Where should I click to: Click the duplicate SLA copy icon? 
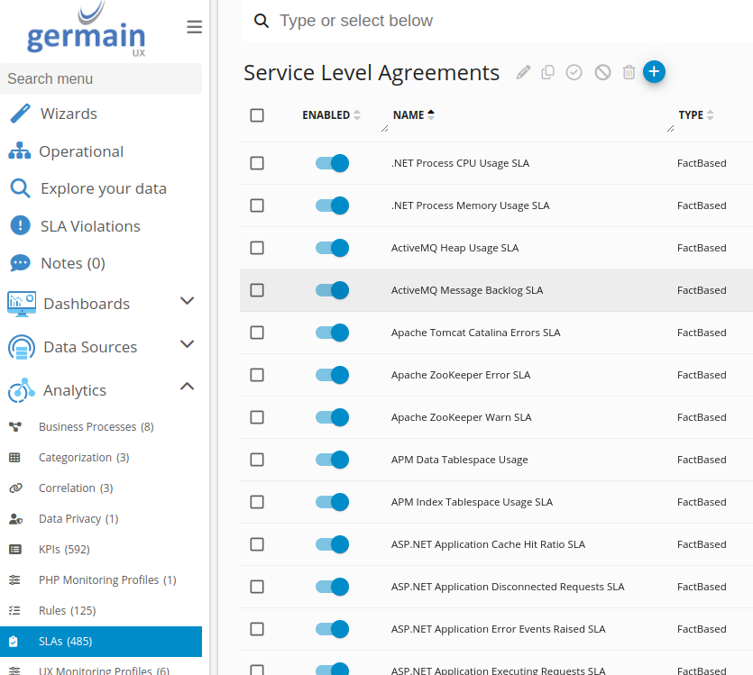547,73
